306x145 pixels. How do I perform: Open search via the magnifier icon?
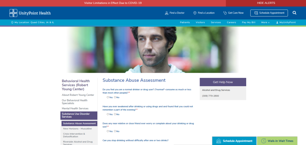295,13
